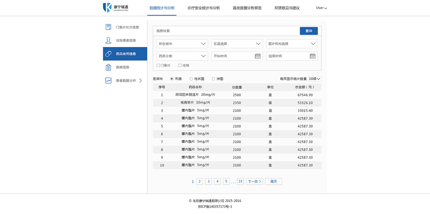Click the 序号 column header
Screen dimensions: 430x214
[x=162, y=87]
